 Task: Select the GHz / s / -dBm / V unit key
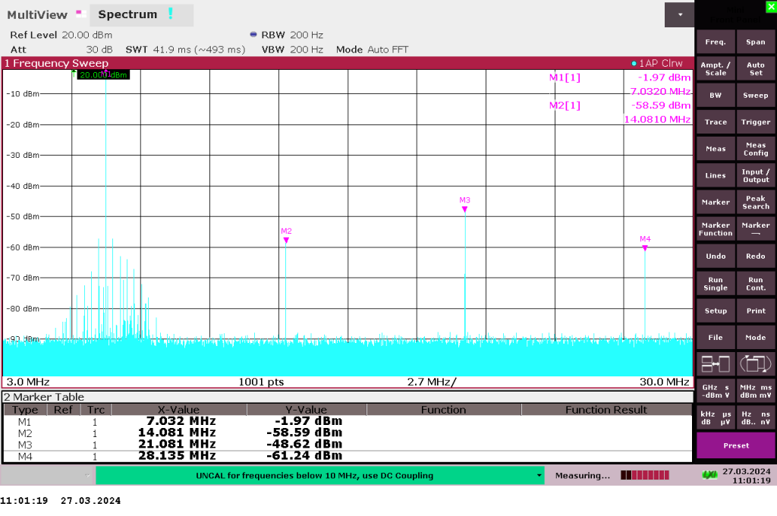click(716, 391)
